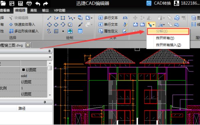Open the polyline tool dropdown arrow
200x125 pixels.
point(74,18)
